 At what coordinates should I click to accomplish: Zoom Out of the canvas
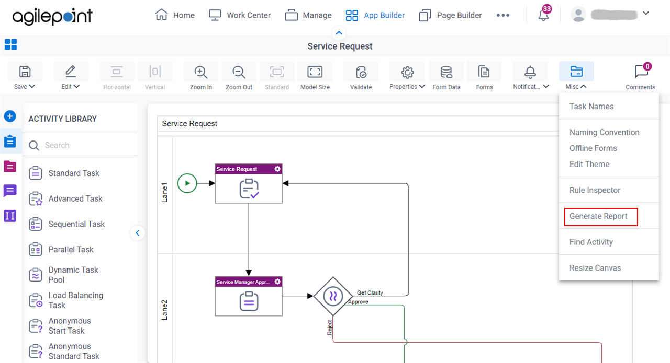[239, 76]
